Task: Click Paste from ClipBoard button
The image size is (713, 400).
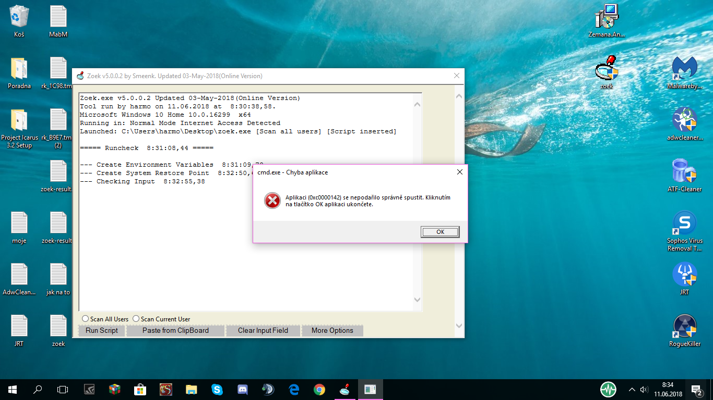Action: click(175, 330)
